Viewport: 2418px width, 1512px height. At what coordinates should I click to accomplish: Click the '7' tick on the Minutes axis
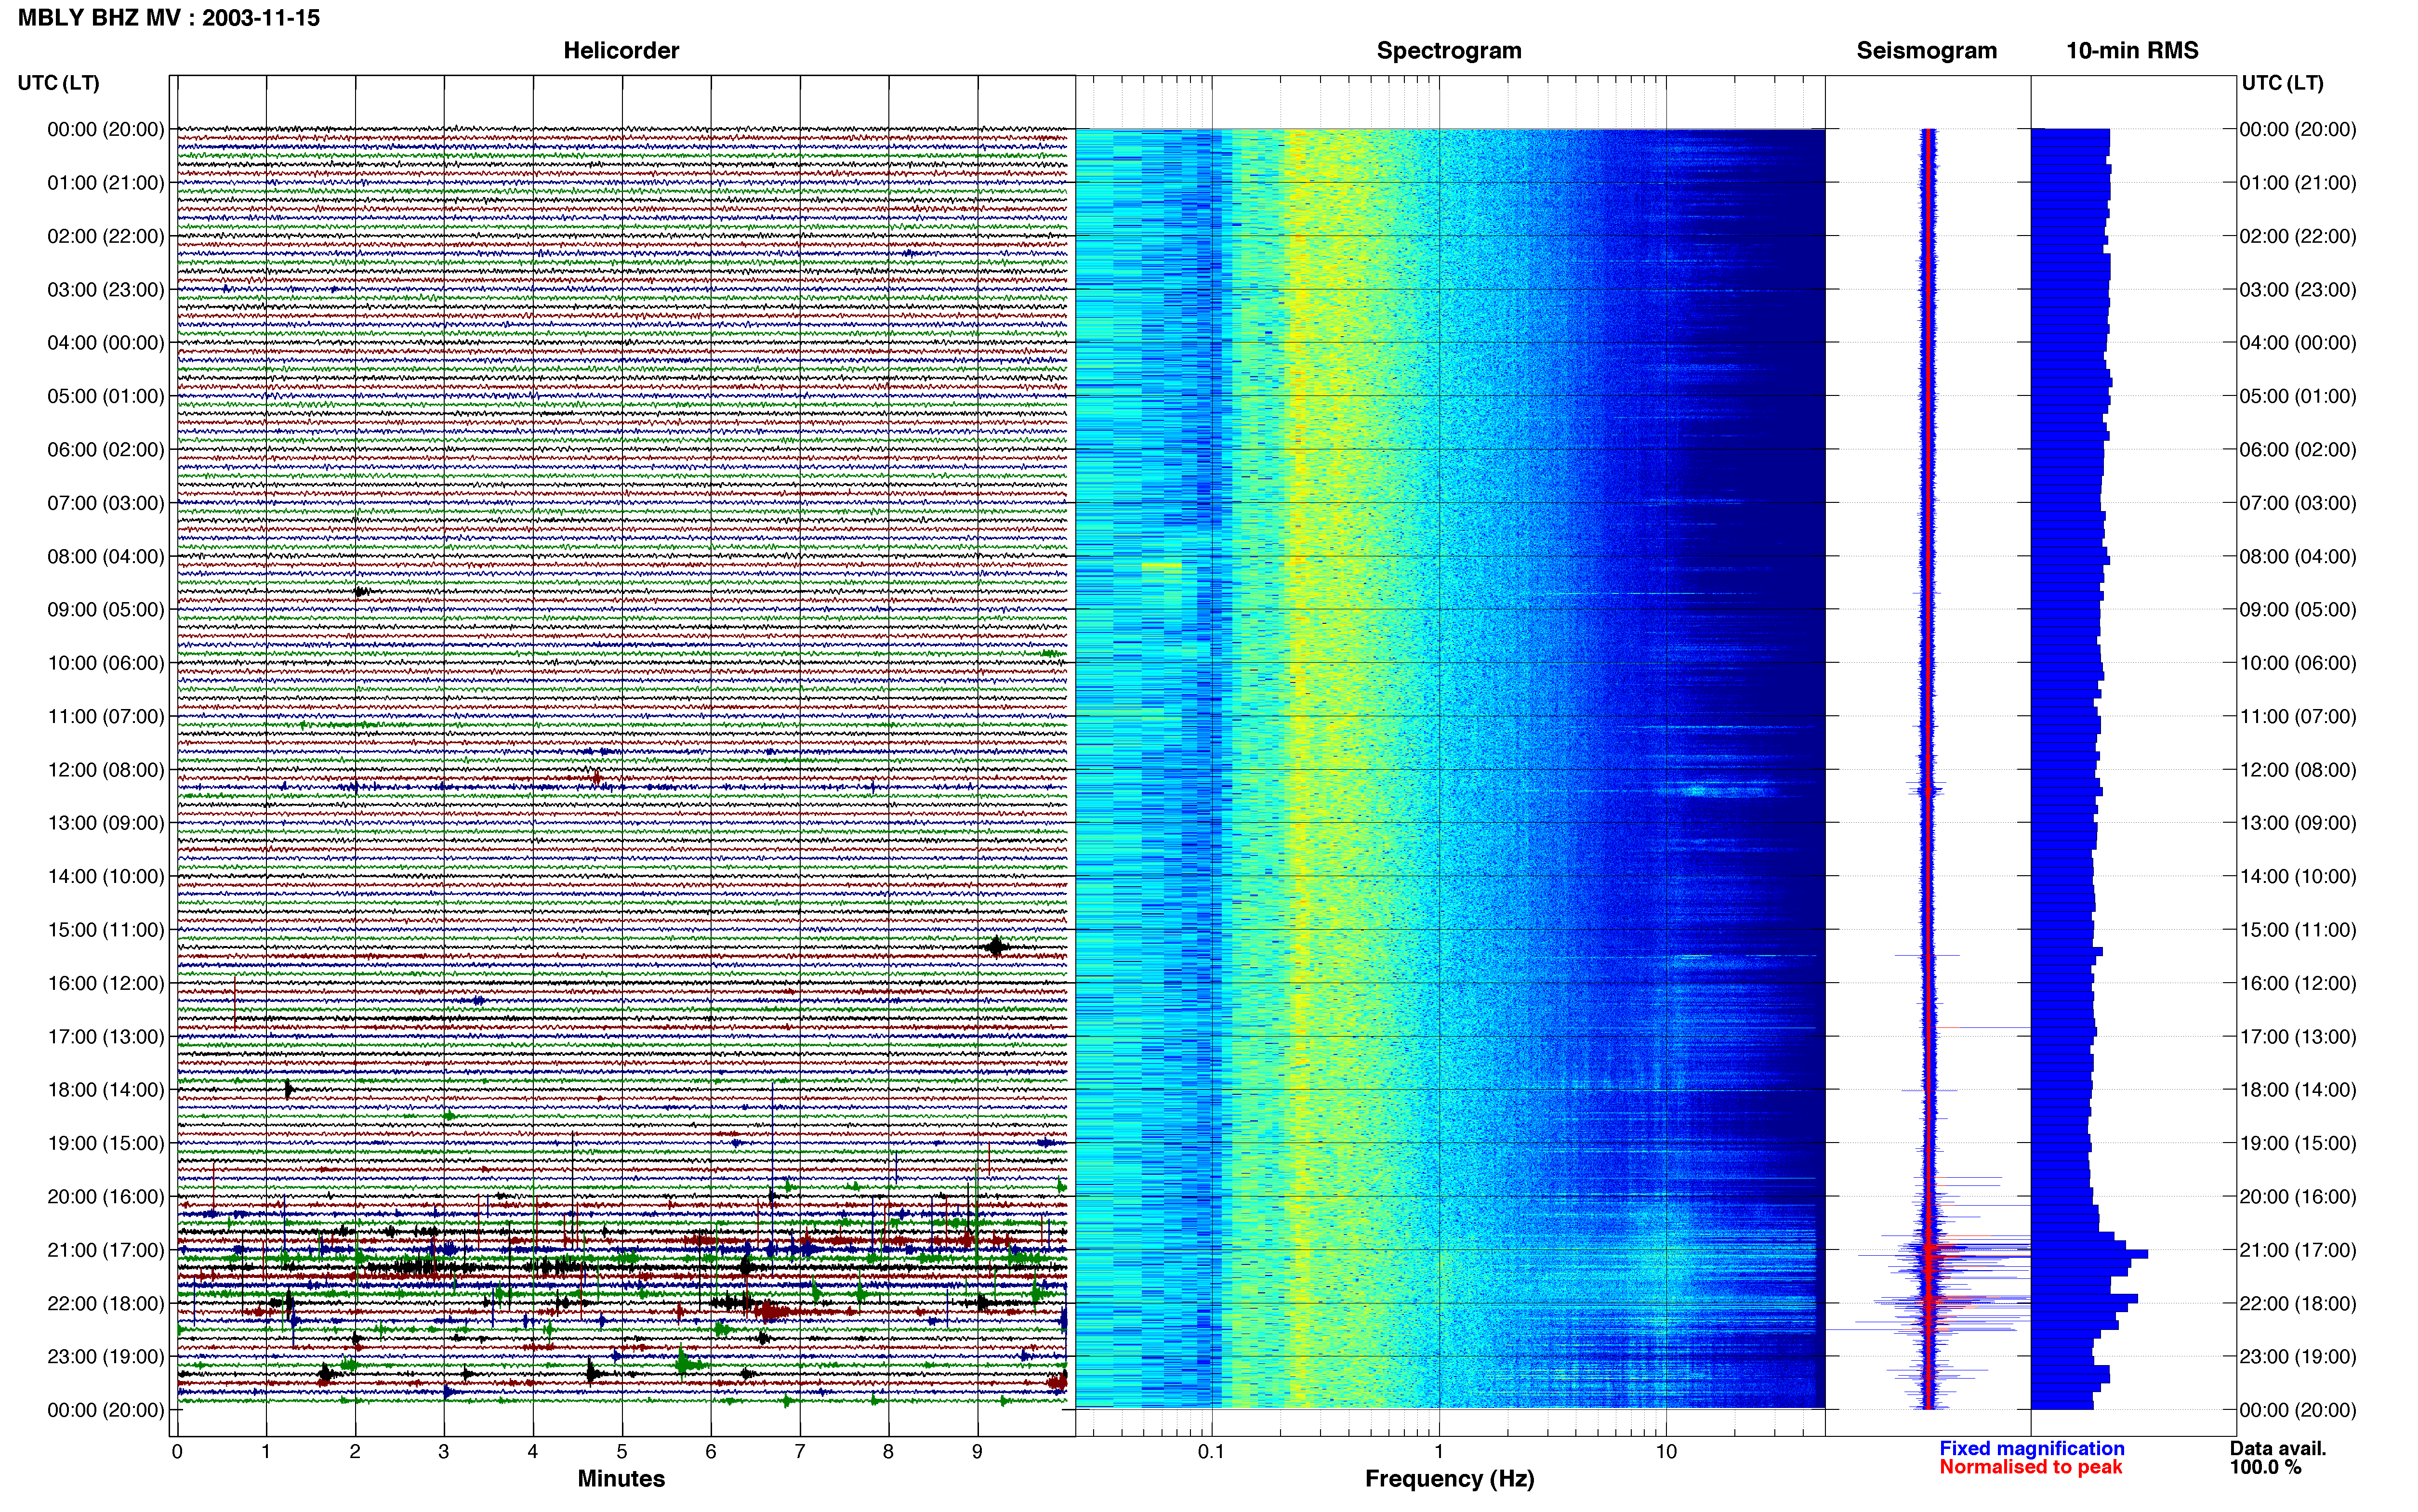800,1452
